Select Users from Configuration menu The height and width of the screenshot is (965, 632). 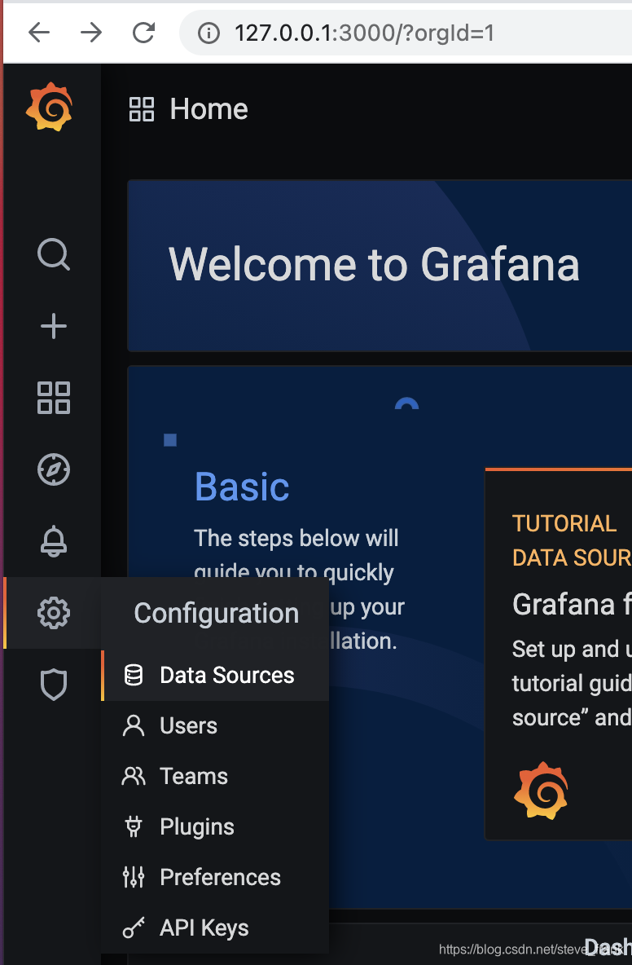click(215, 725)
